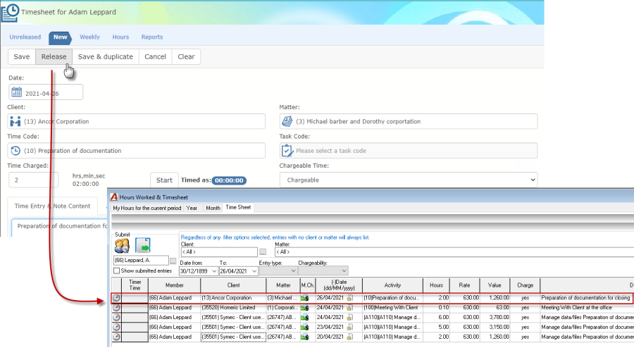
Task: Click the Time Code clock icon
Action: 15,151
